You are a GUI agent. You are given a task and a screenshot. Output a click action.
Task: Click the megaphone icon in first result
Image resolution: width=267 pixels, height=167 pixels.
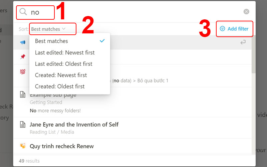pos(23,42)
